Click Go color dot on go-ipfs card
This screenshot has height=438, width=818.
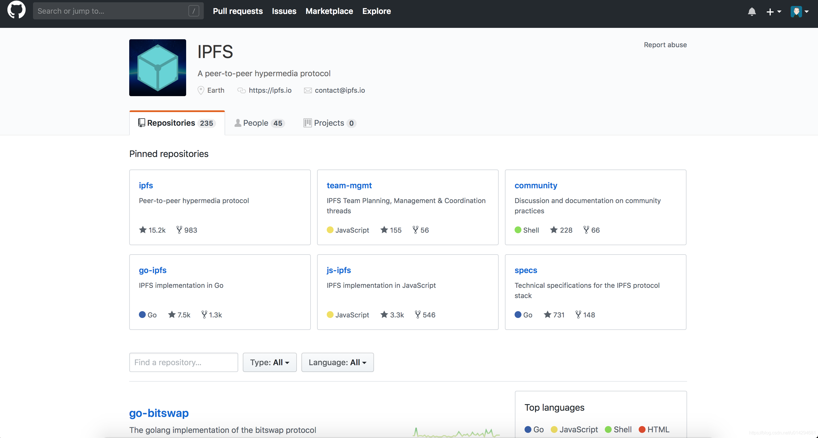pos(142,315)
